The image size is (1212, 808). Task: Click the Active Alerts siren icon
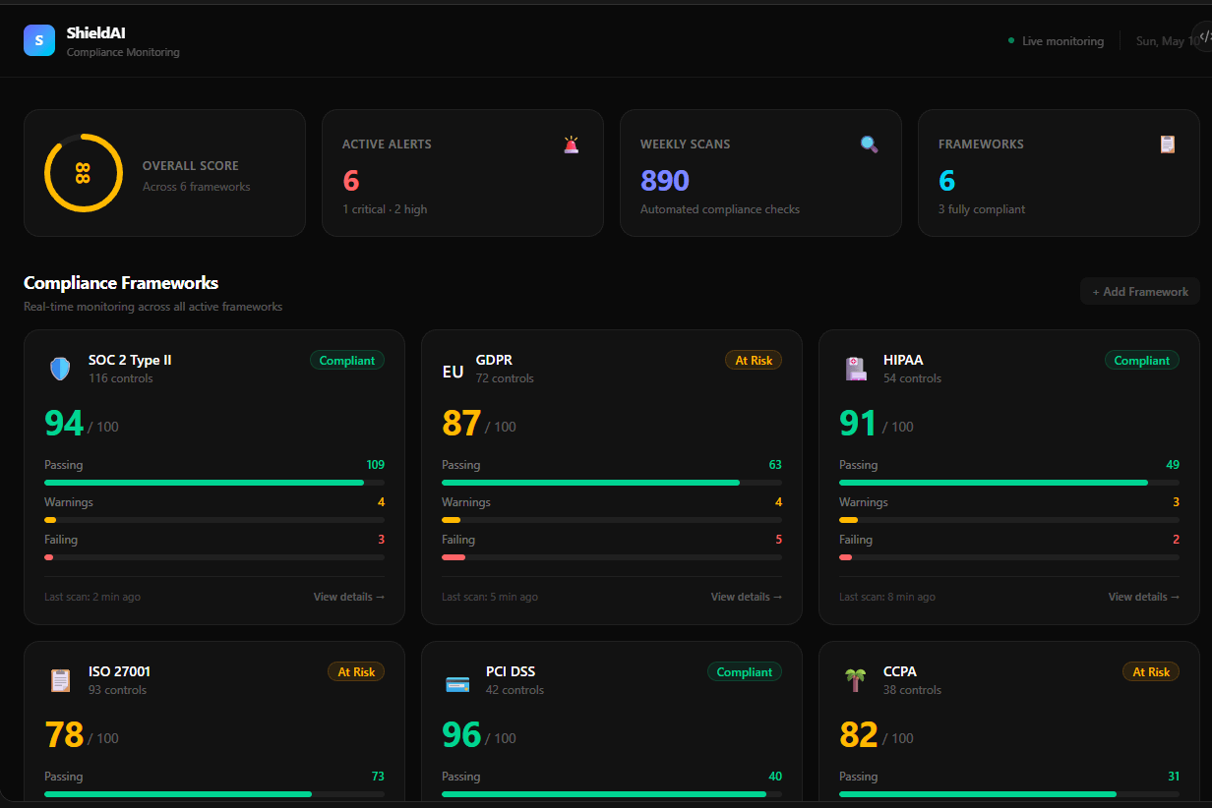tap(572, 144)
